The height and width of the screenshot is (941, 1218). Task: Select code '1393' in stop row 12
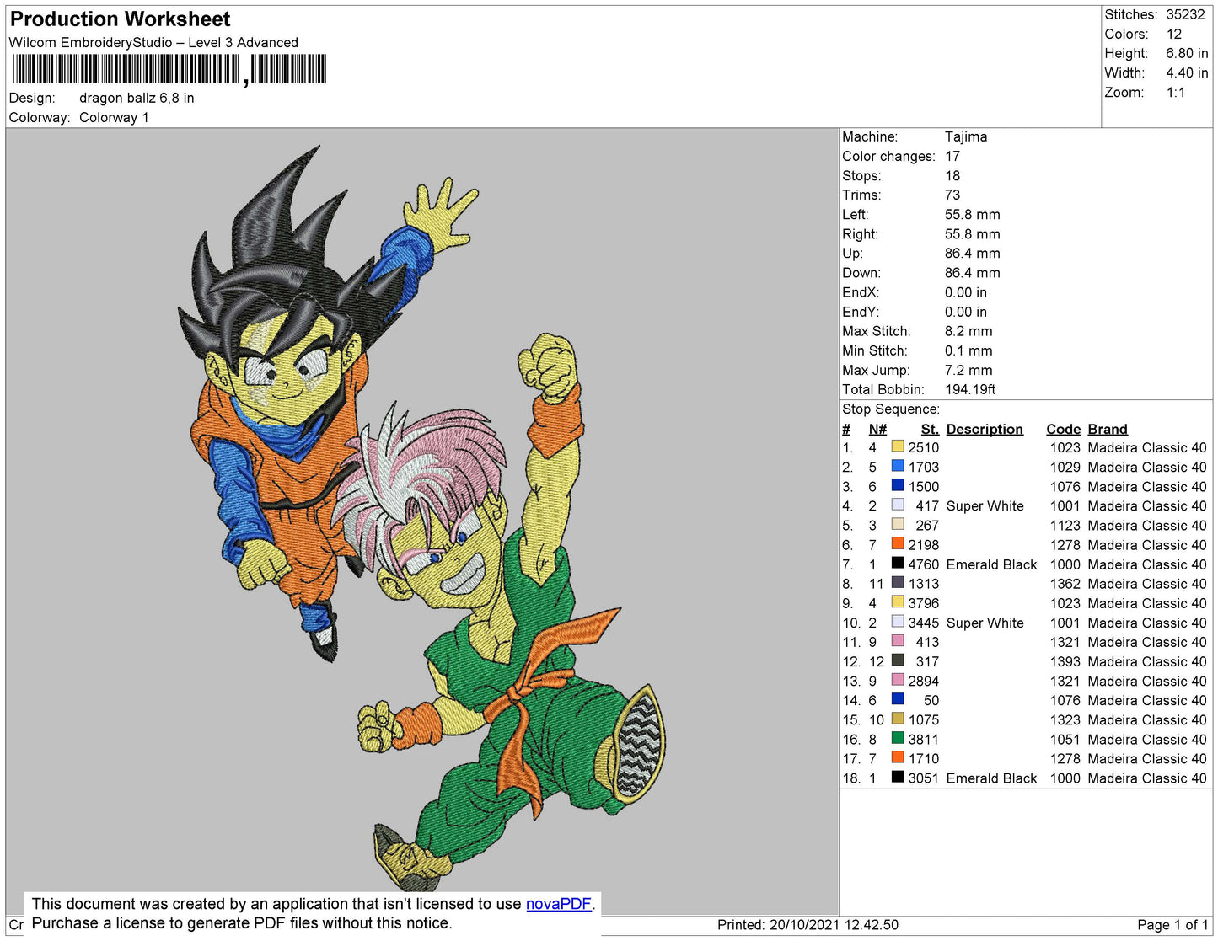click(x=1065, y=661)
